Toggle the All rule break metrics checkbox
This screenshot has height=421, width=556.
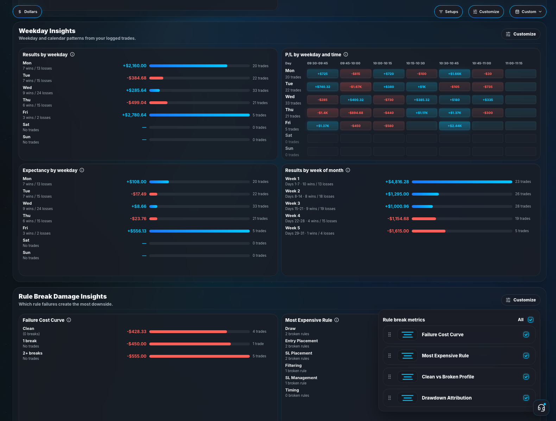click(x=531, y=320)
